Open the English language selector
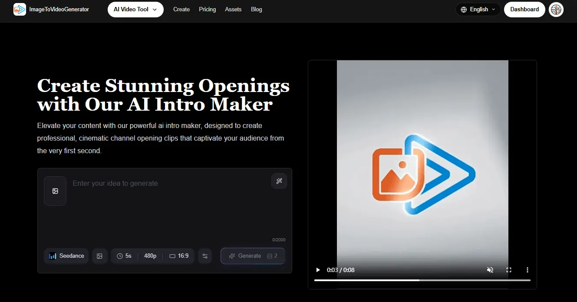 coord(478,9)
